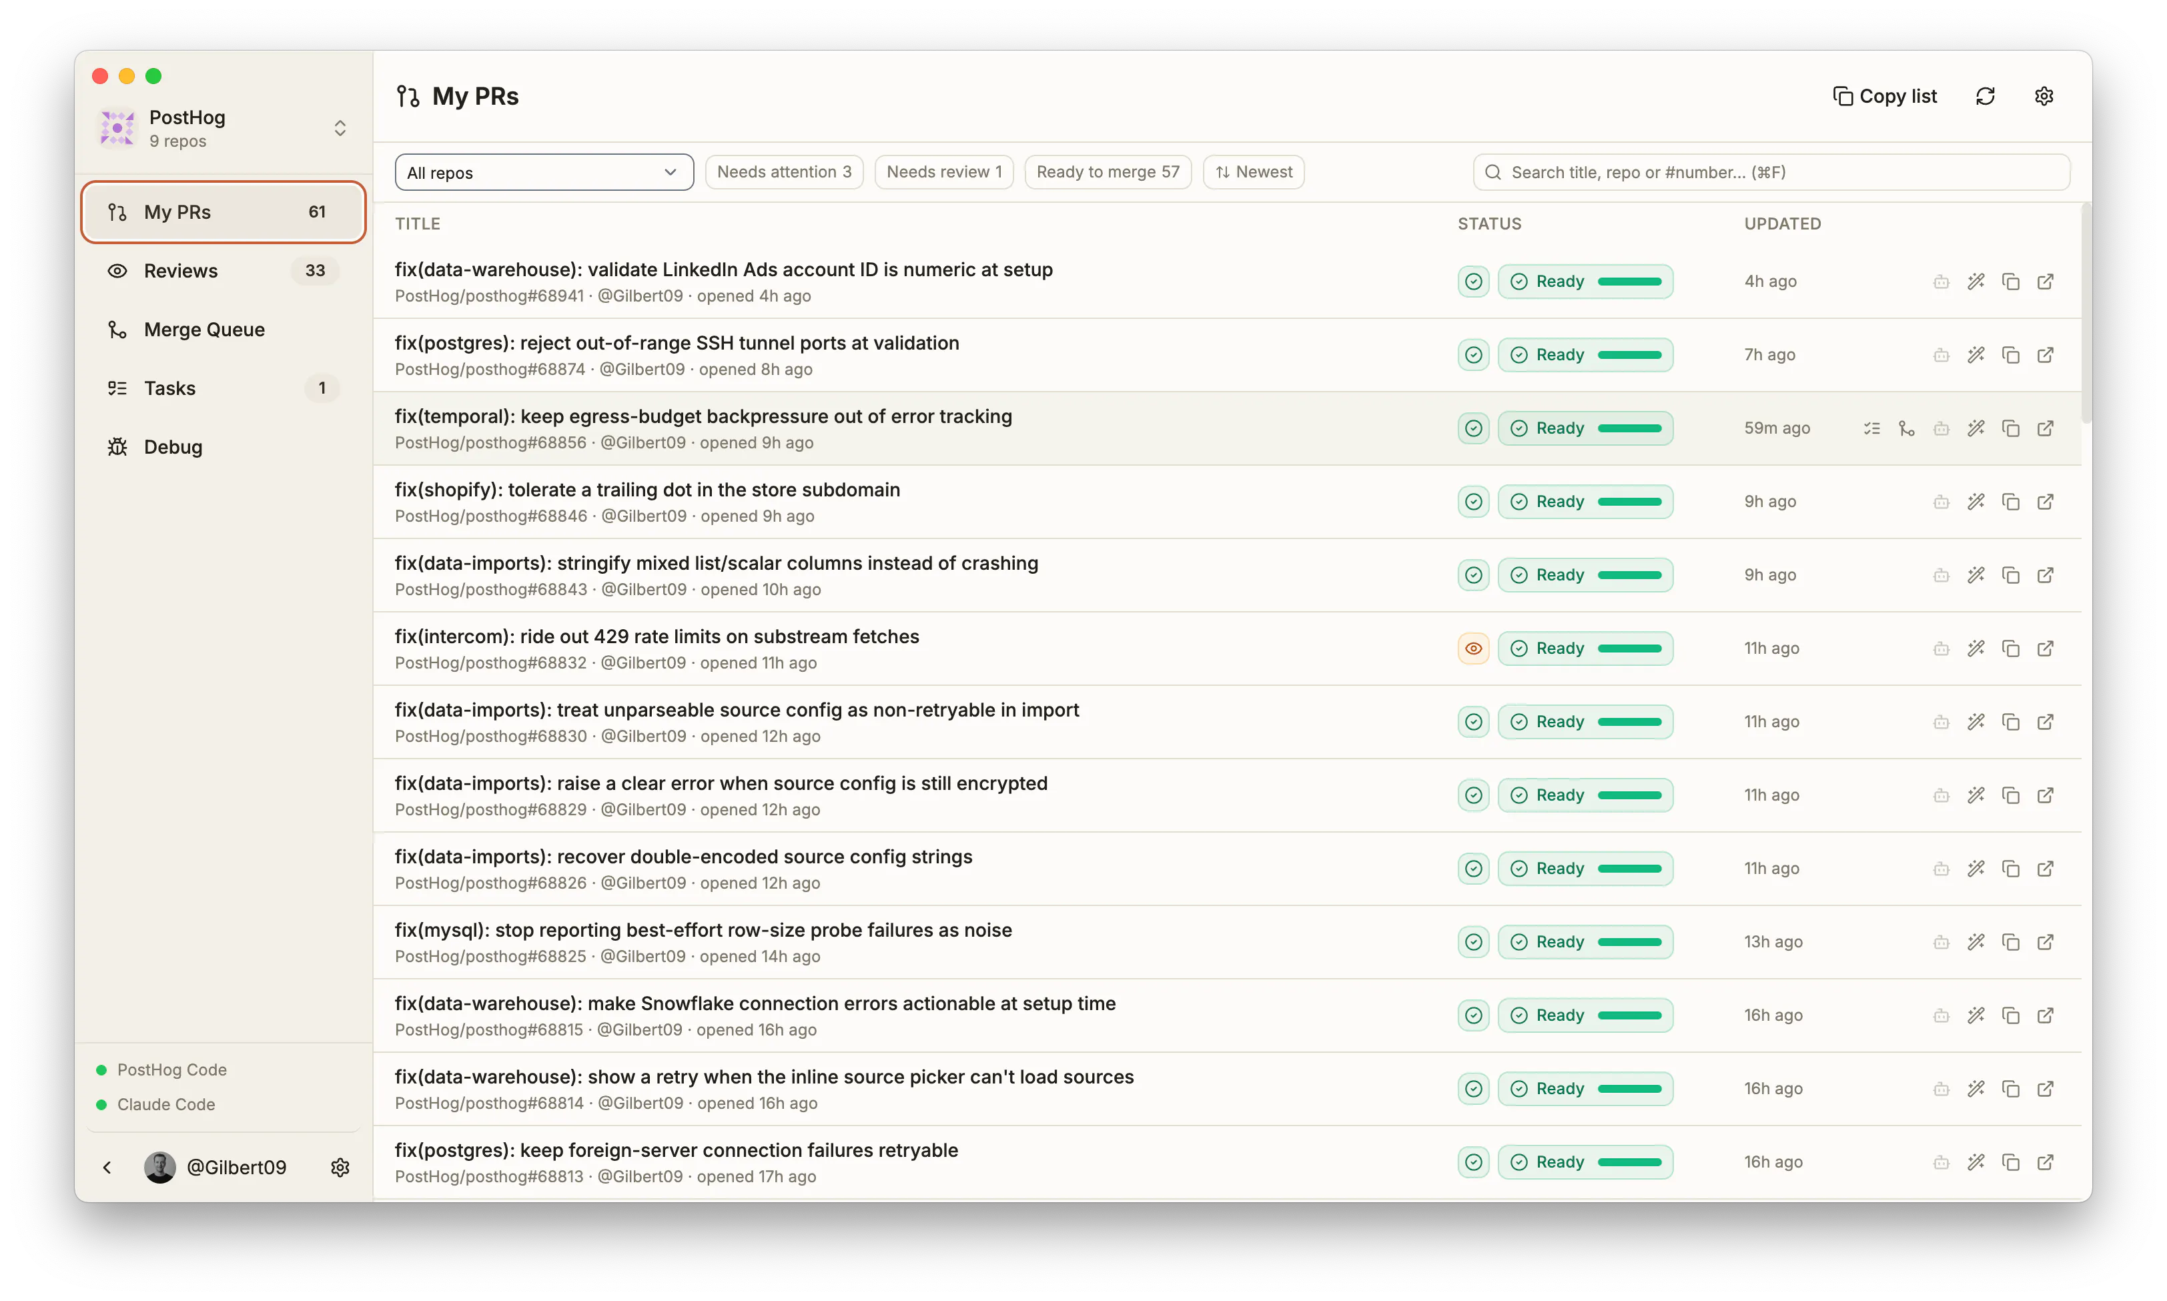Copy the shopify PR via the copy icon
The height and width of the screenshot is (1301, 2167).
pyautogui.click(x=2011, y=502)
